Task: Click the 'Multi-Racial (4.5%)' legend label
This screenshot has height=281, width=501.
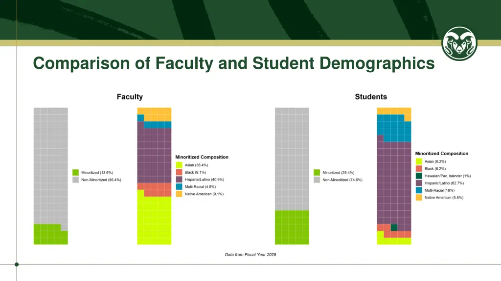Action: (x=200, y=187)
